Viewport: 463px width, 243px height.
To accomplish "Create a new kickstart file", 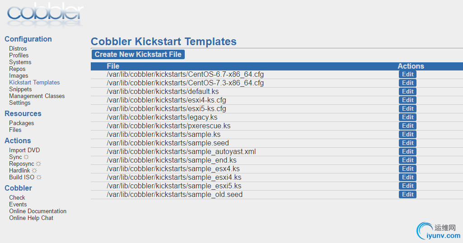I will [138, 54].
